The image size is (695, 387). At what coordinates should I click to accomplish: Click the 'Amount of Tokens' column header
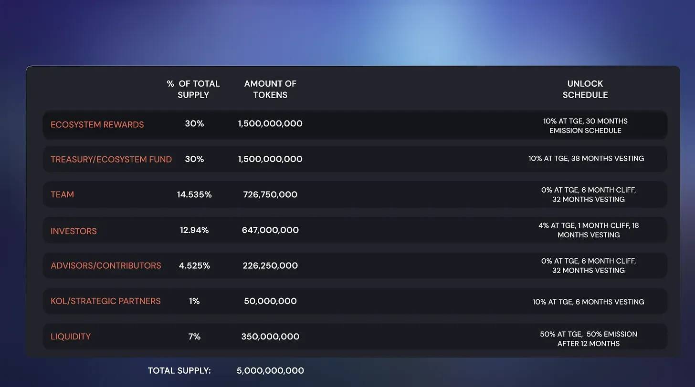[270, 89]
